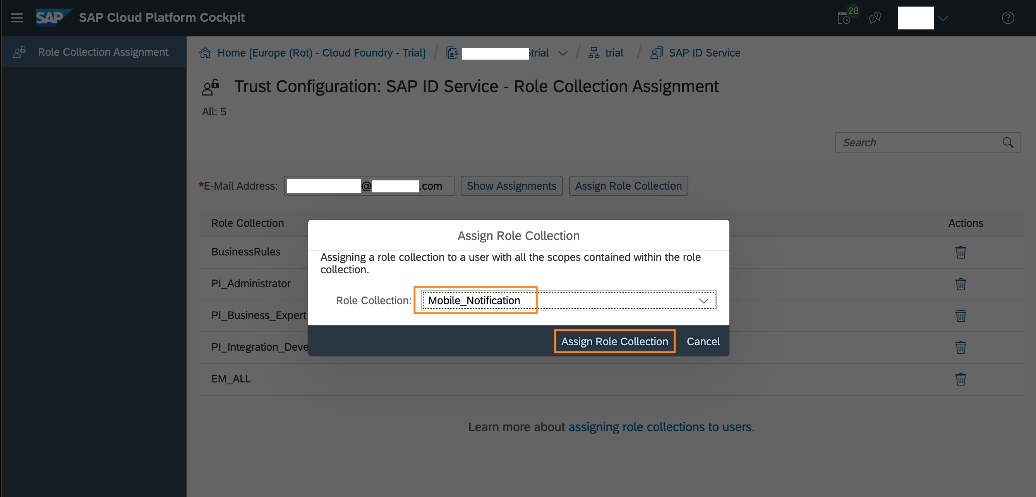Image resolution: width=1036 pixels, height=497 pixels.
Task: Click Show Assignments button
Action: (x=511, y=186)
